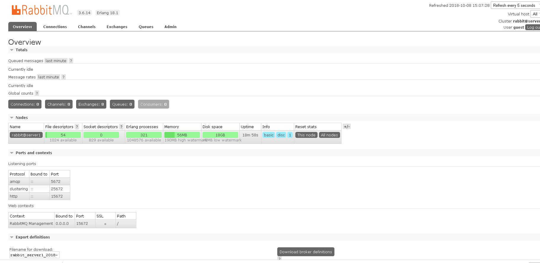Switch to the Exchanges tab
This screenshot has height=263, width=540.
tap(117, 27)
